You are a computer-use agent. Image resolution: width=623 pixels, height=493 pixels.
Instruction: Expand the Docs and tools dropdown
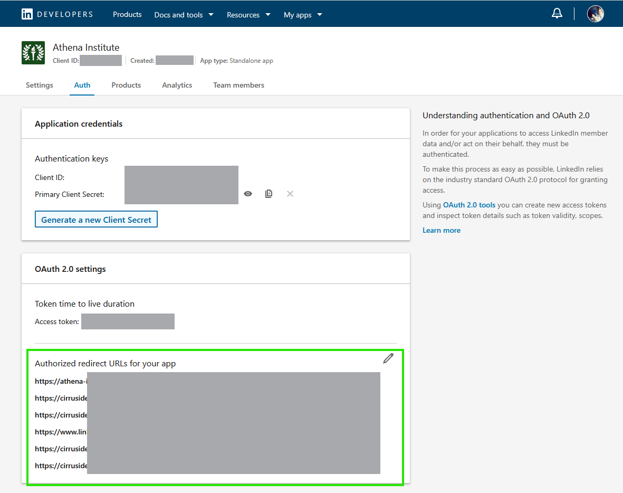click(x=184, y=15)
